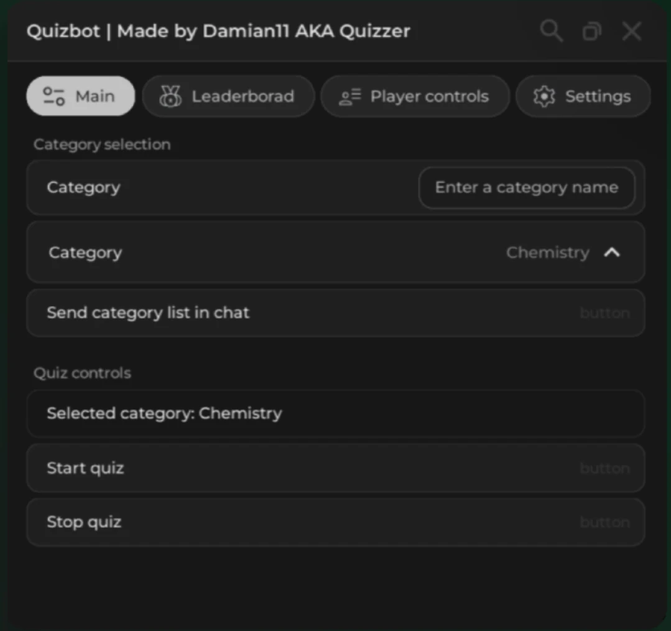Click the gear icon on Settings
Screen dimensions: 671x631
click(x=544, y=96)
